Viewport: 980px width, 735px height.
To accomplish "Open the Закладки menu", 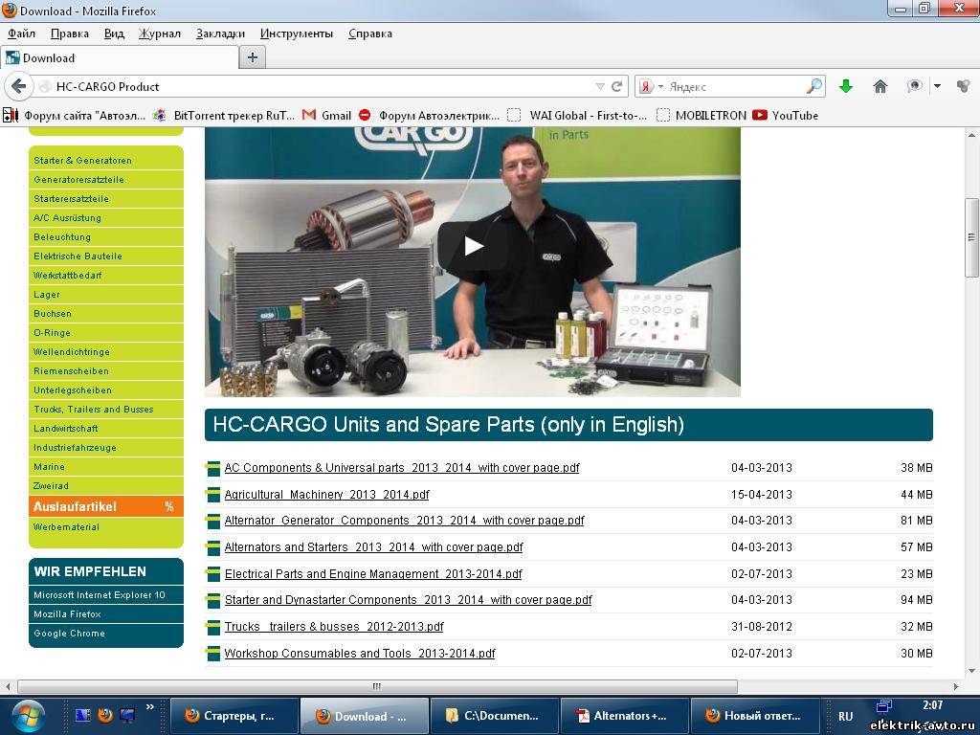I will 220,33.
